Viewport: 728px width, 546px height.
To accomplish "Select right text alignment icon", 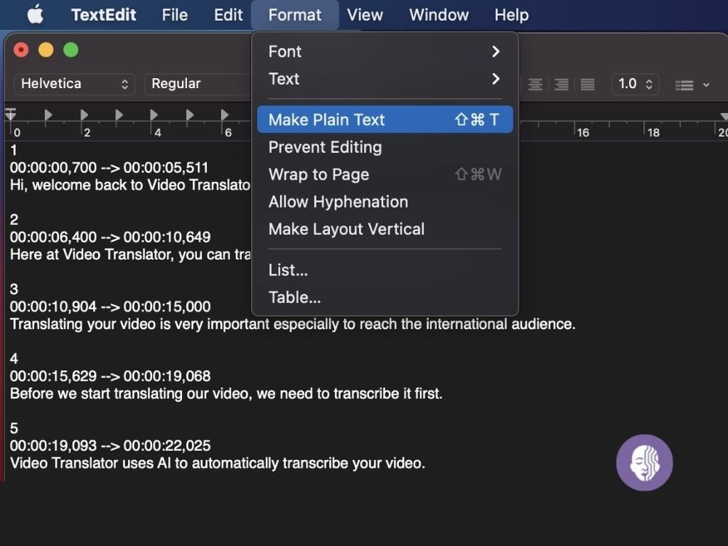I will [561, 84].
